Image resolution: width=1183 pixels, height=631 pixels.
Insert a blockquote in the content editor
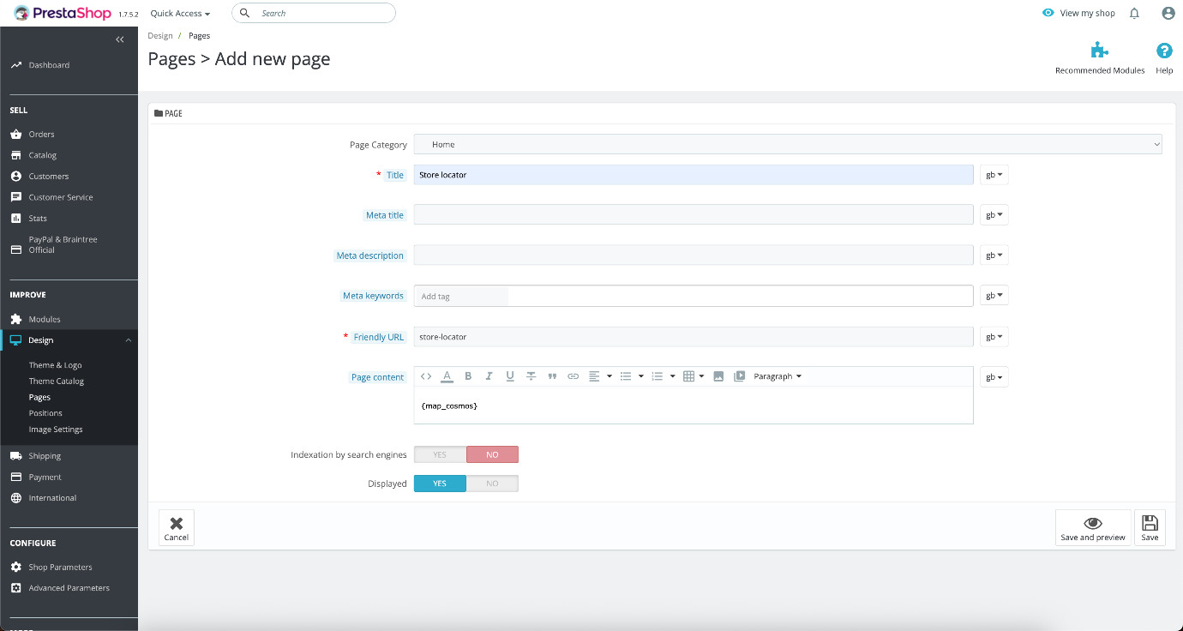tap(552, 376)
